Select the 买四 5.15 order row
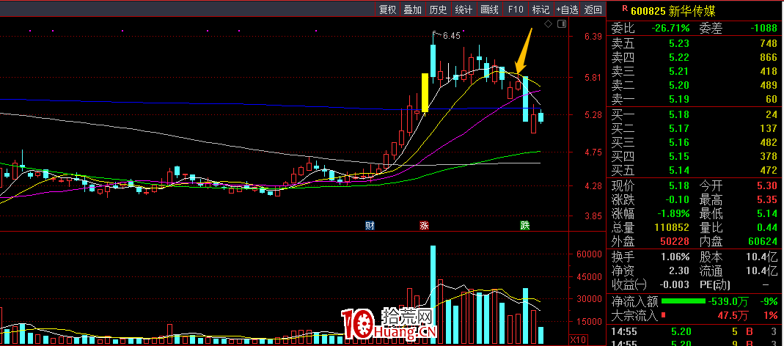The height and width of the screenshot is (346, 784). click(x=695, y=156)
